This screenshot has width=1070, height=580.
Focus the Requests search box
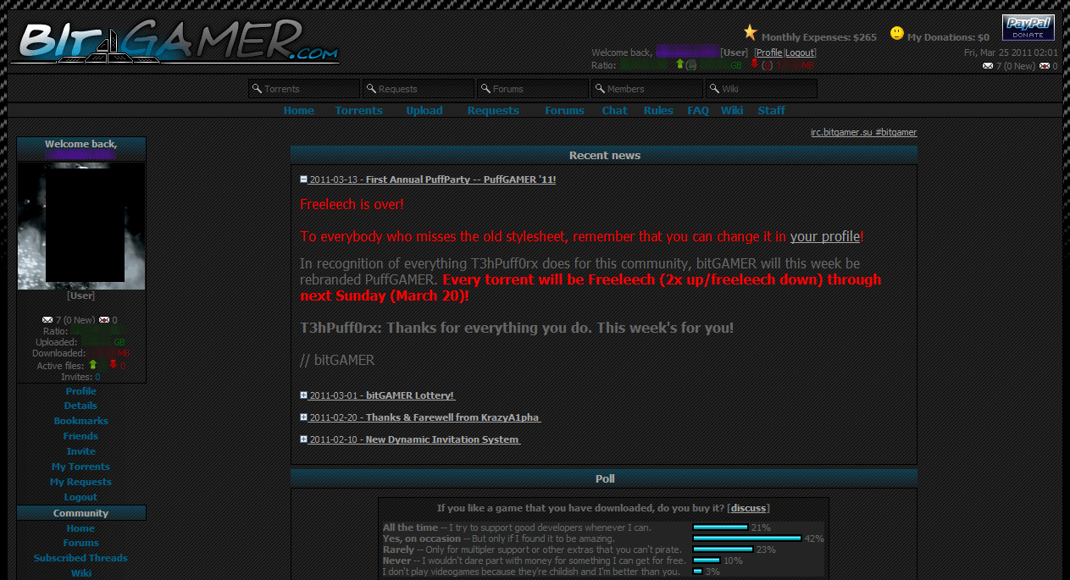[x=419, y=89]
